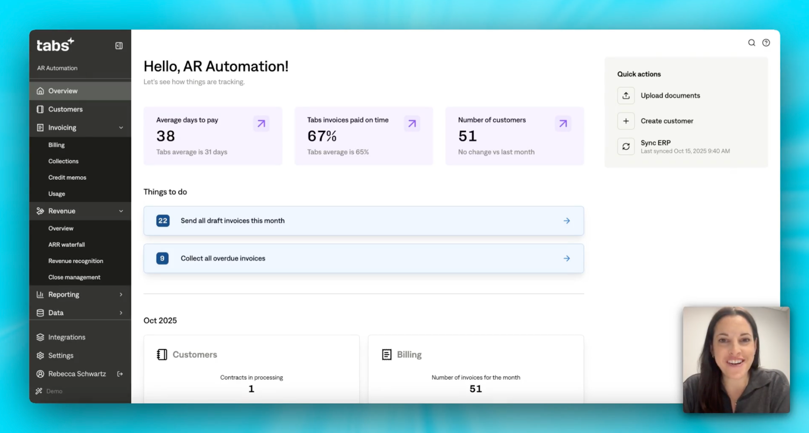This screenshot has height=433, width=809.
Task: Click Create customer quick action
Action: (x=667, y=121)
